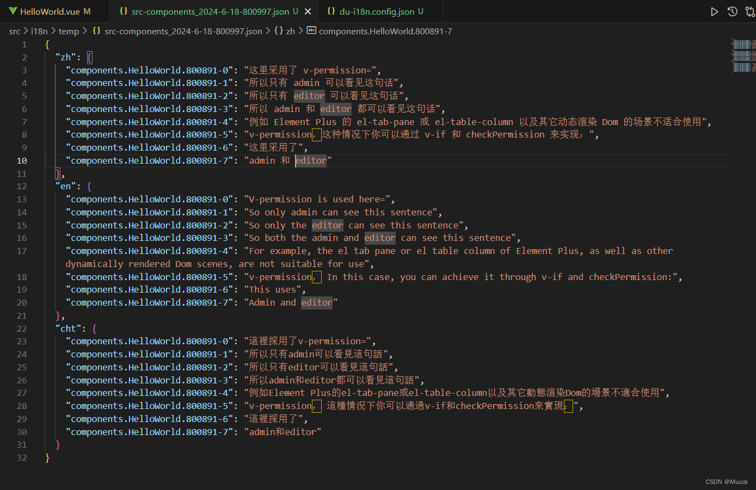Viewport: 756px width, 490px height.
Task: Select line number 32 in the gutter
Action: 22,458
